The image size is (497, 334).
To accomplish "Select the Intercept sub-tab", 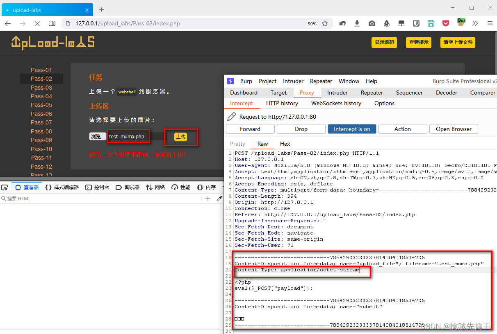I will pos(242,103).
